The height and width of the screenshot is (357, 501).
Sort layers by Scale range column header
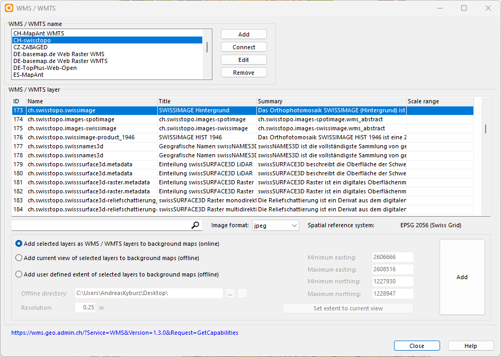[x=440, y=101]
